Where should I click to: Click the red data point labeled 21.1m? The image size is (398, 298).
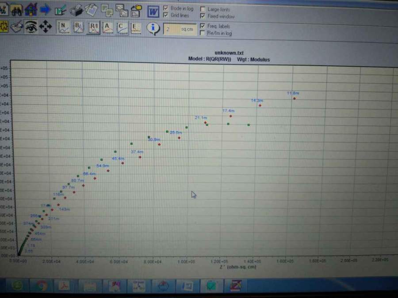point(205,123)
